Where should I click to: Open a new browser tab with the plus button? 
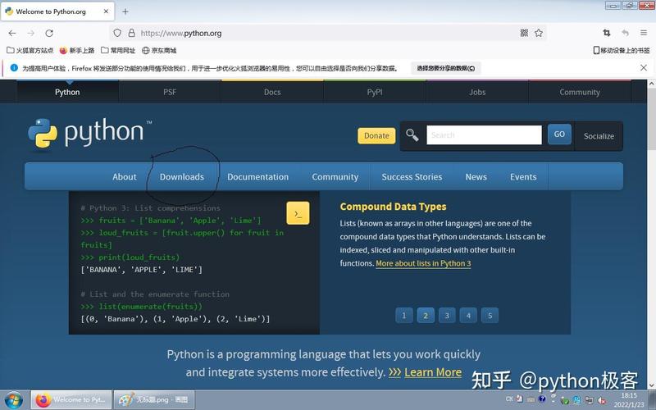tap(125, 11)
